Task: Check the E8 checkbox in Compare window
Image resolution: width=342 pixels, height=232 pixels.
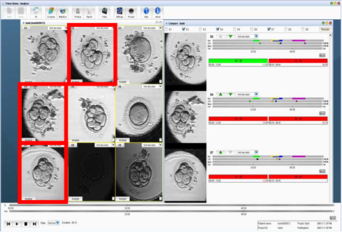Action: tap(286, 29)
